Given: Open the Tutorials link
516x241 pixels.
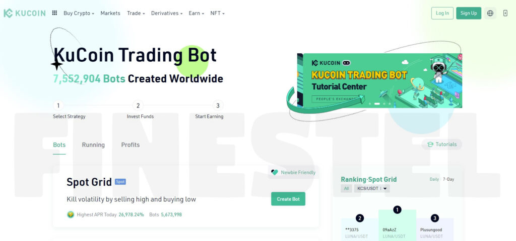Looking at the screenshot, I should coord(441,144).
